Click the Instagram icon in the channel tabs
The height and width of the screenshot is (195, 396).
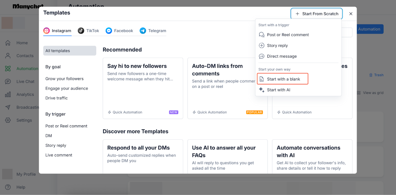click(x=46, y=31)
